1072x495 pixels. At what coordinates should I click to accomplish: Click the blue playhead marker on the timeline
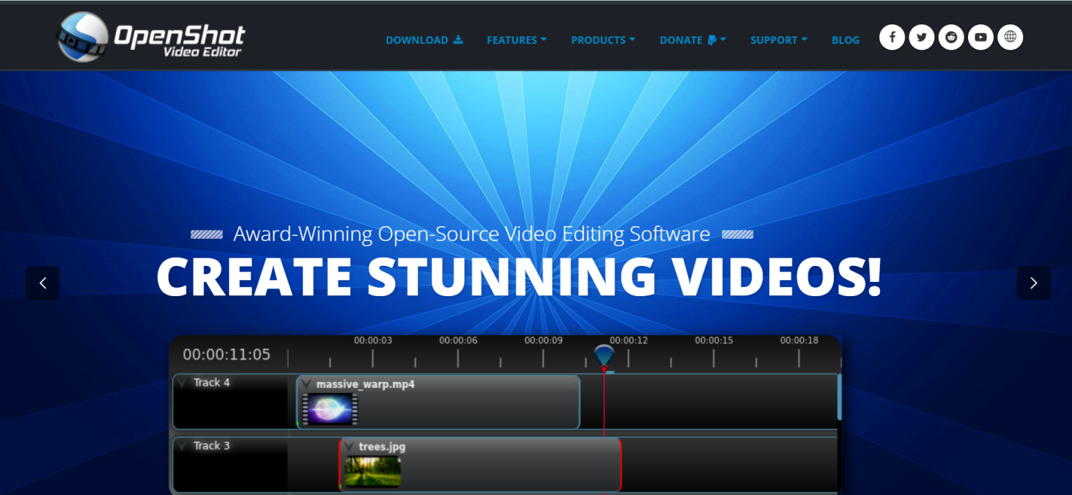coord(604,356)
